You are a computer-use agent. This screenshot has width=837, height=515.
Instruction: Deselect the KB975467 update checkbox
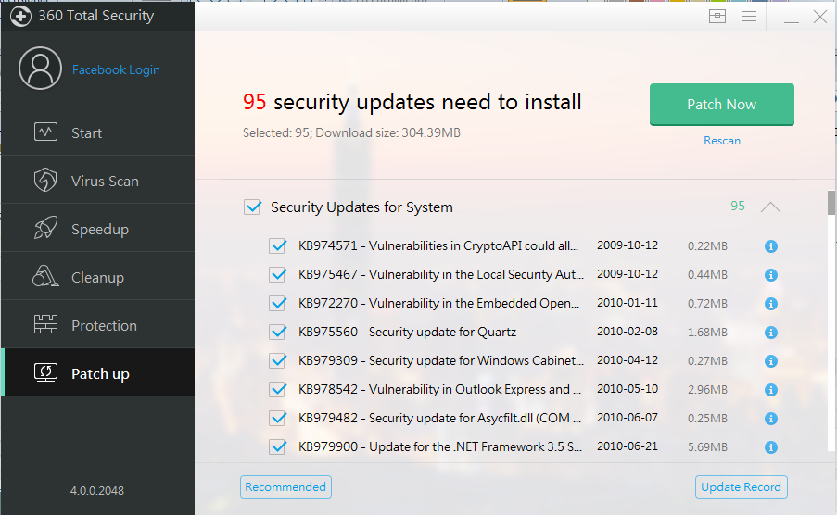277,274
